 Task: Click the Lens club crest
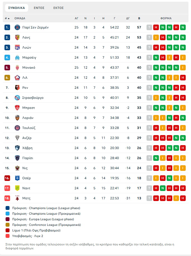point(17,37)
